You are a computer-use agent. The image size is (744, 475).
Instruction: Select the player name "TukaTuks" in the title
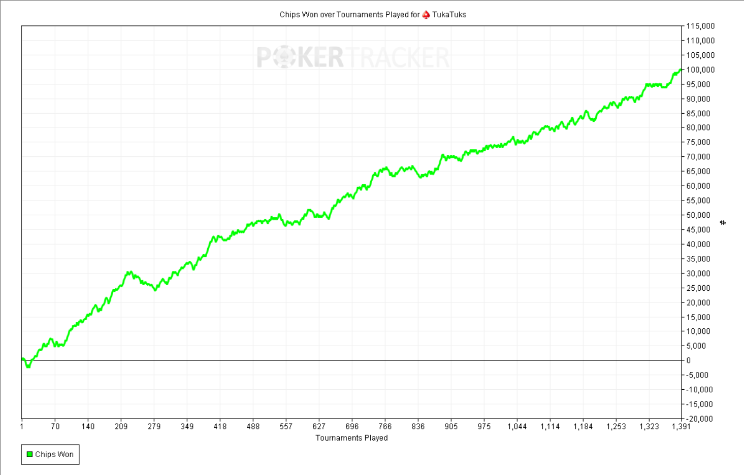(x=449, y=15)
